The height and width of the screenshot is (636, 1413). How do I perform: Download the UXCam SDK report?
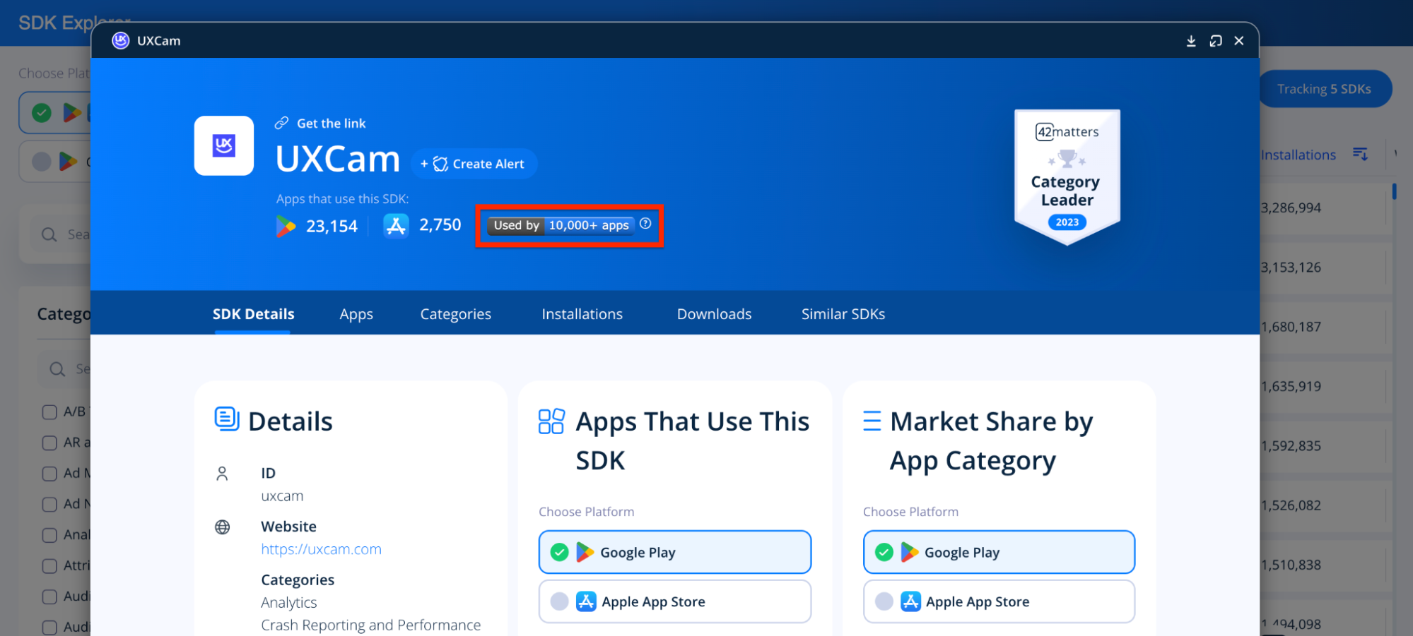1191,41
